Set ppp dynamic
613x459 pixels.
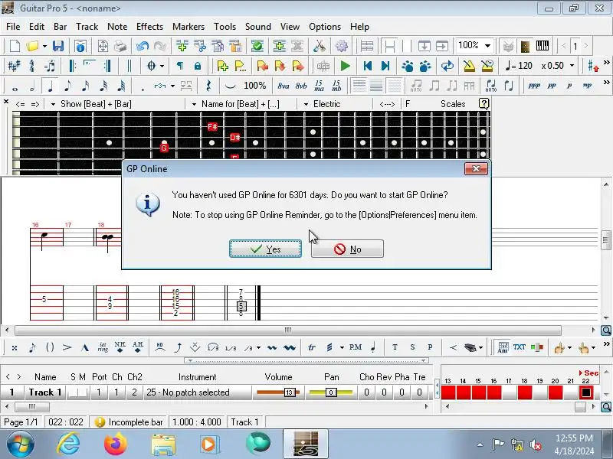tap(534, 86)
